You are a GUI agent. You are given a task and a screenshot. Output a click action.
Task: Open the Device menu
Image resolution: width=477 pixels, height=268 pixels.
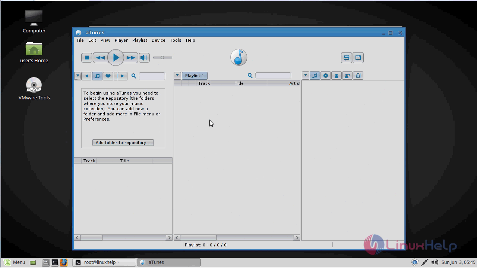tap(158, 40)
